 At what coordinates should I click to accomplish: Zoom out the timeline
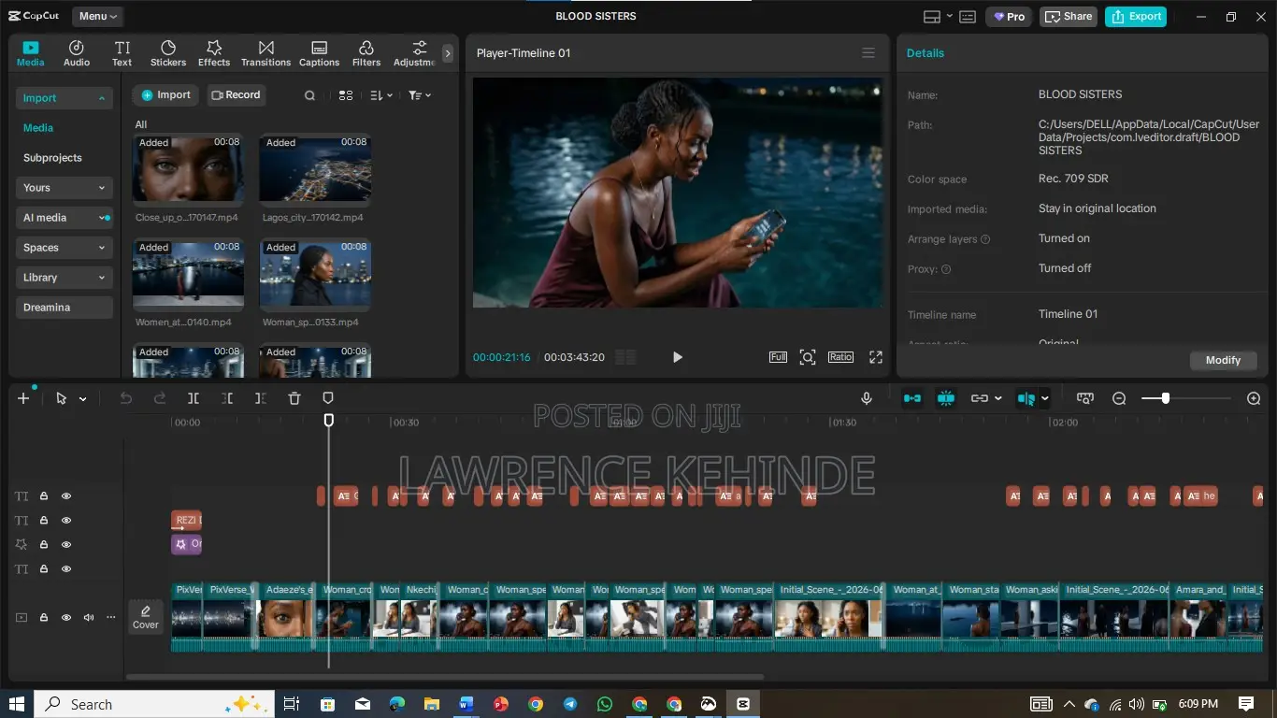coord(1119,398)
